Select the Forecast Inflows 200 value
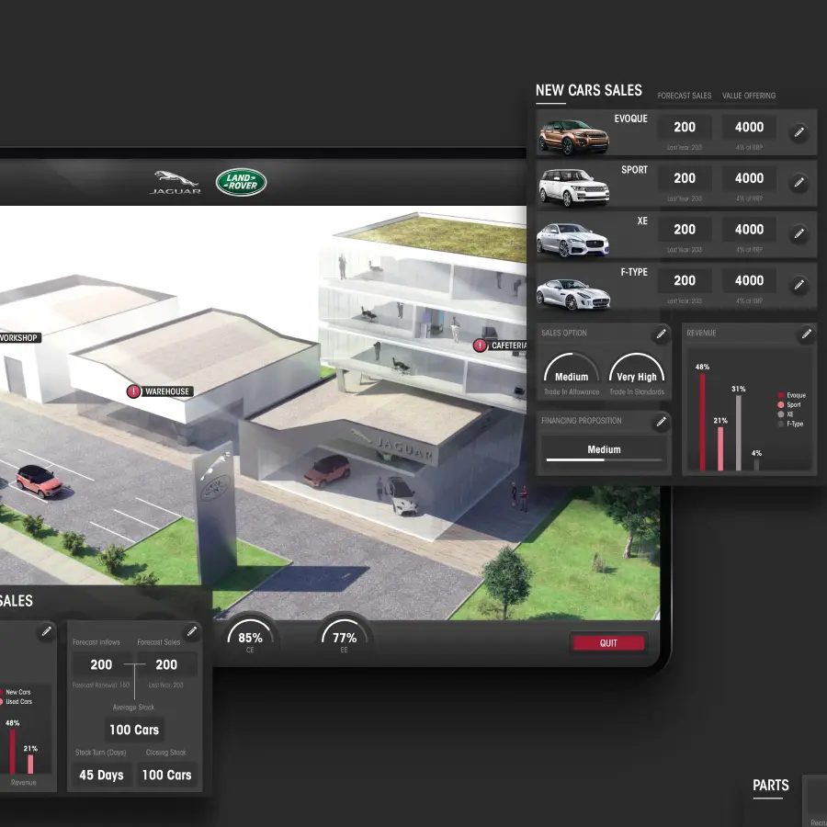This screenshot has height=827, width=827. click(101, 664)
